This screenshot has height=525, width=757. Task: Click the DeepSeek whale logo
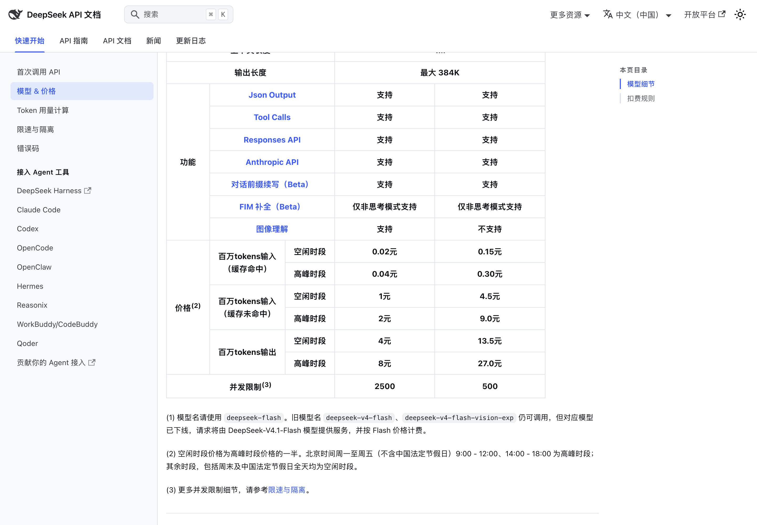[x=15, y=14]
